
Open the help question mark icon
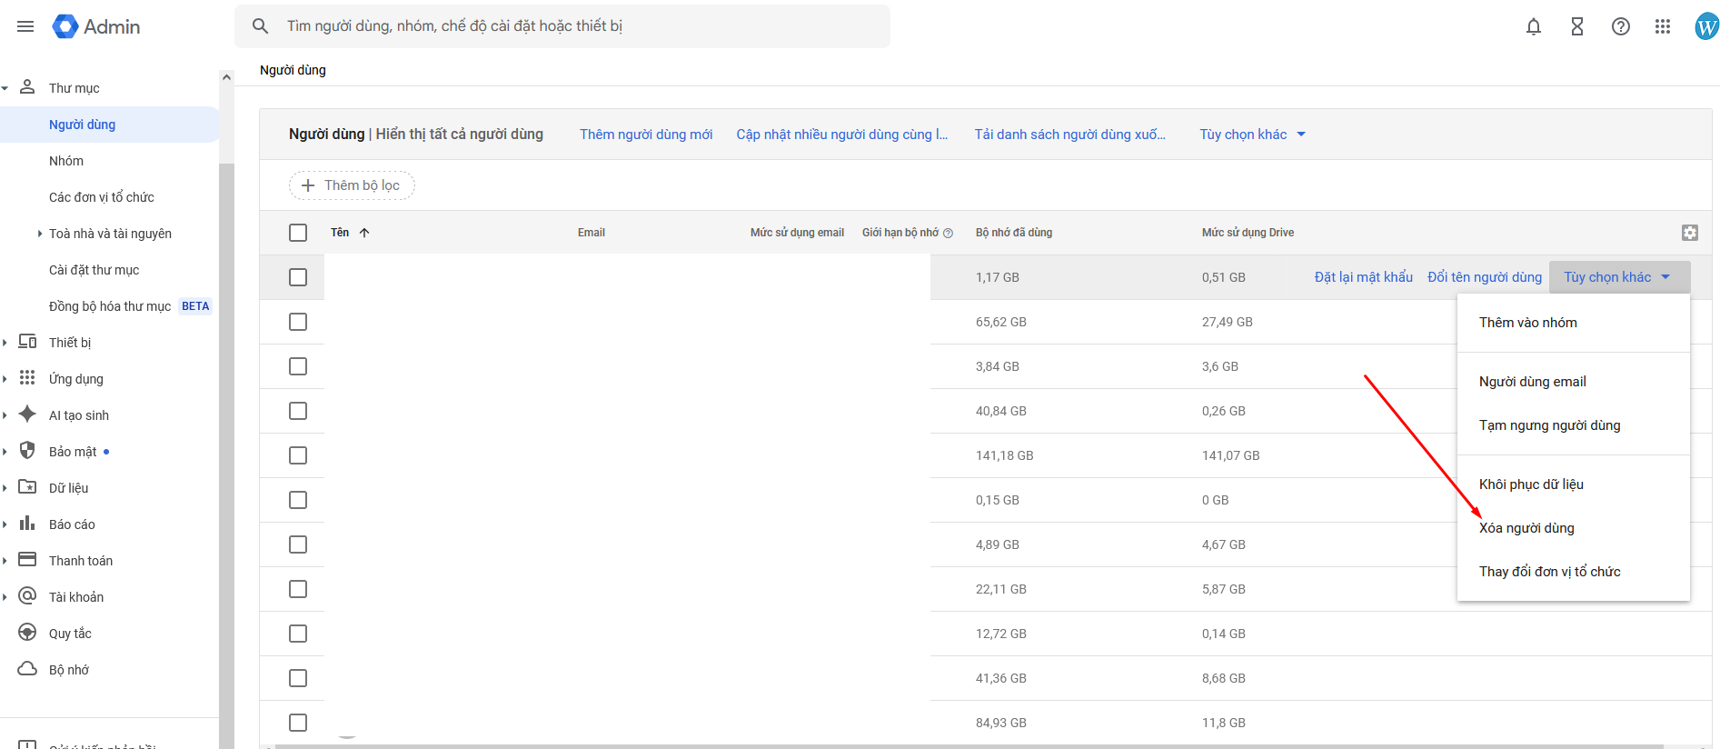point(1621,26)
